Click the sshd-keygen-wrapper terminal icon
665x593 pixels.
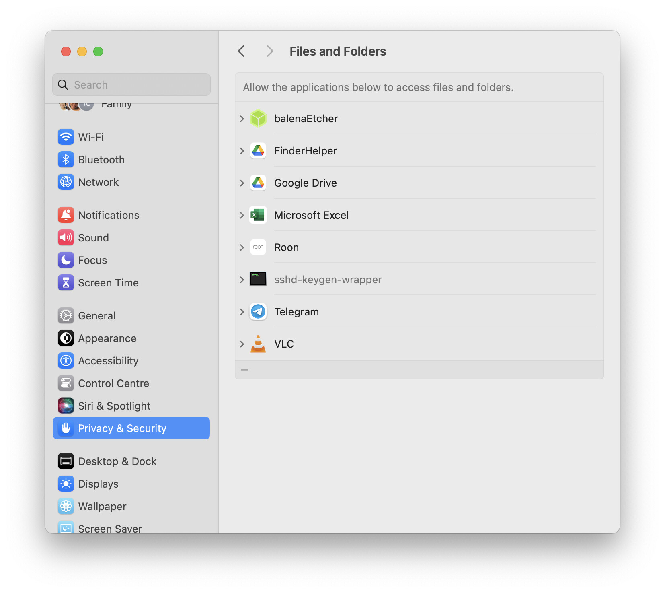258,279
